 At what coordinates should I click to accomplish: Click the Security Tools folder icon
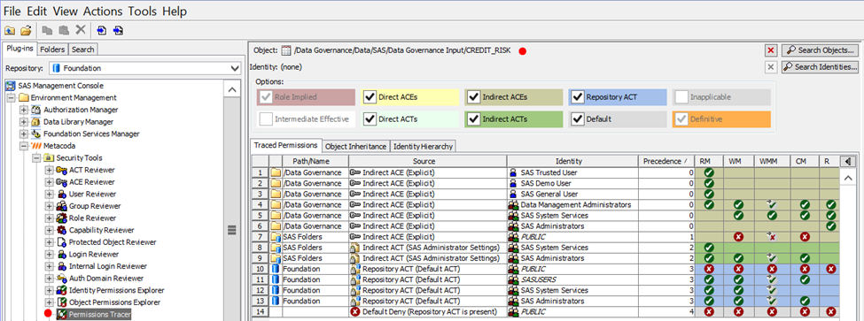49,157
